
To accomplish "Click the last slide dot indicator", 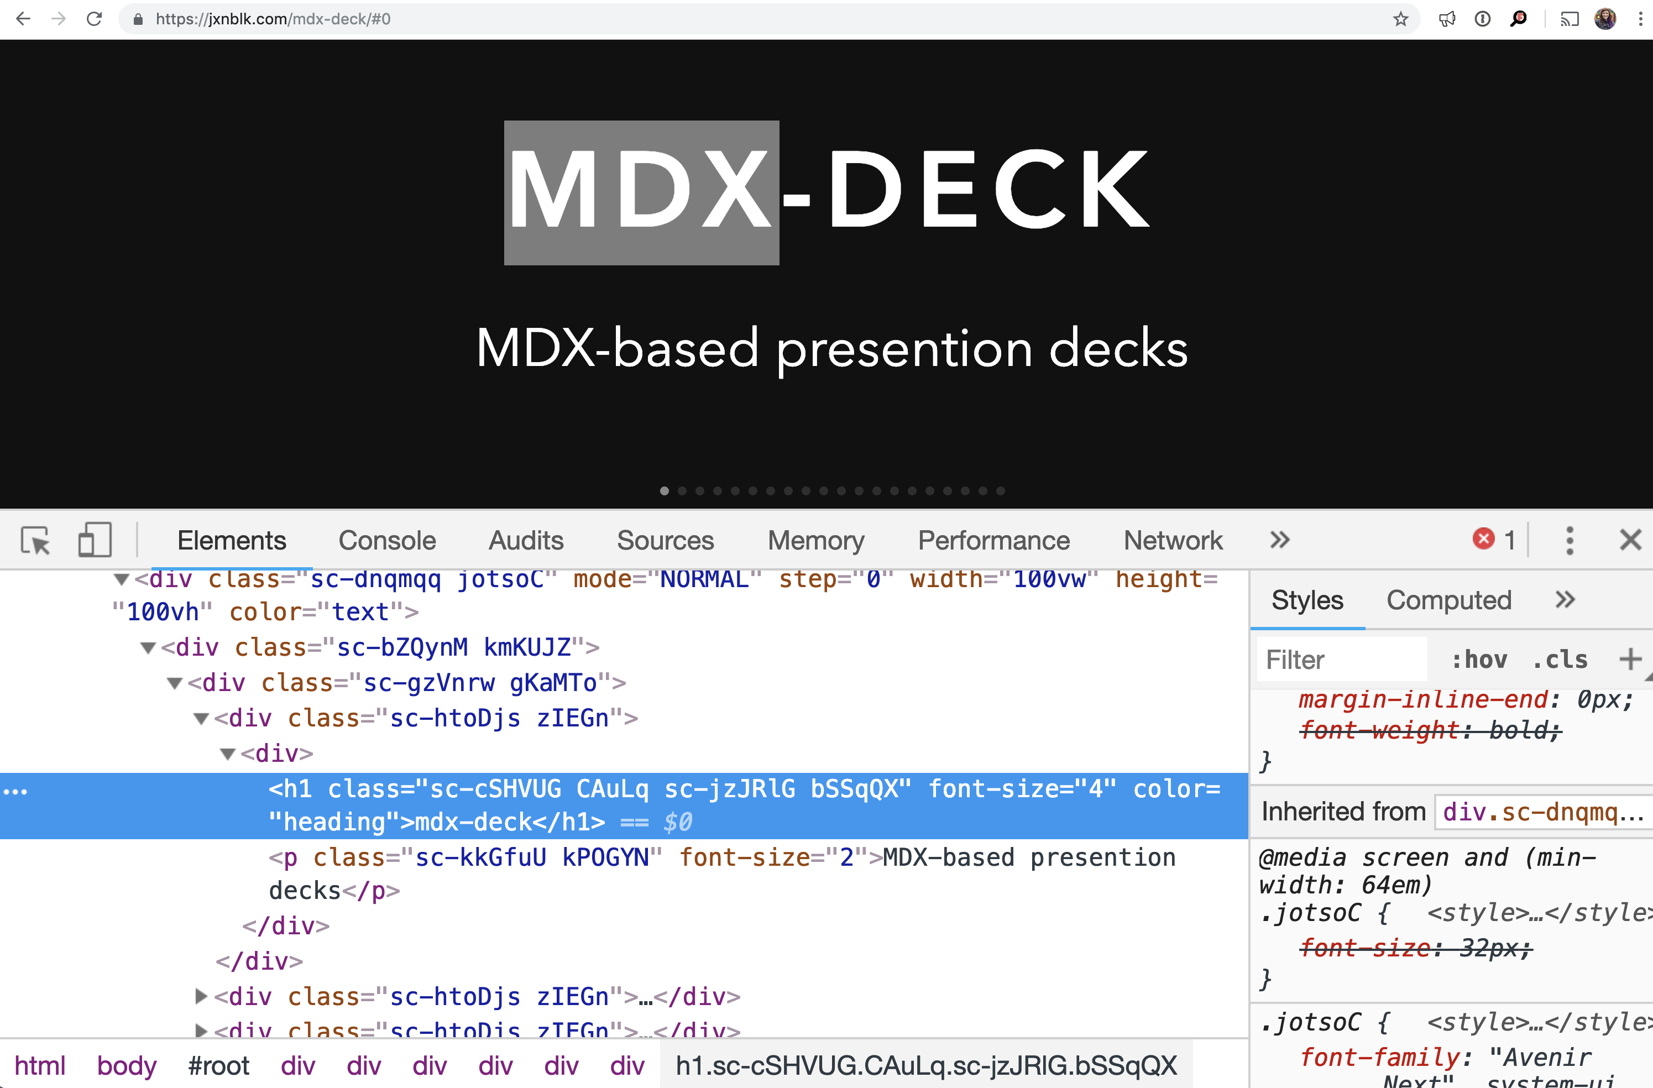I will click(x=1000, y=491).
